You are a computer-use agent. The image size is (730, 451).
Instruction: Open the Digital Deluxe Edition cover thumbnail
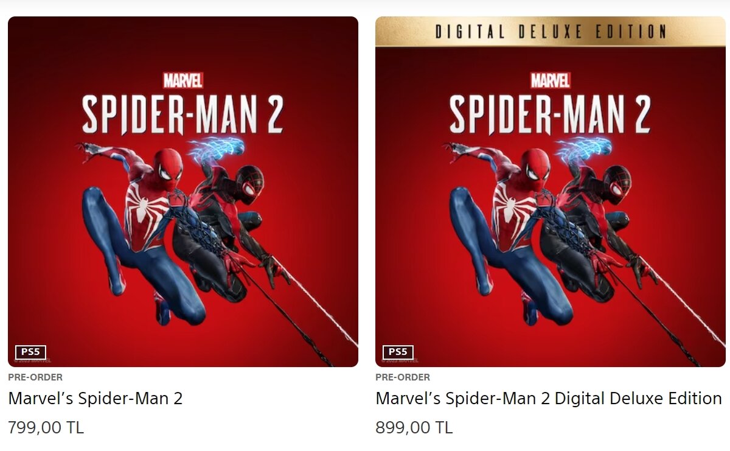[551, 192]
